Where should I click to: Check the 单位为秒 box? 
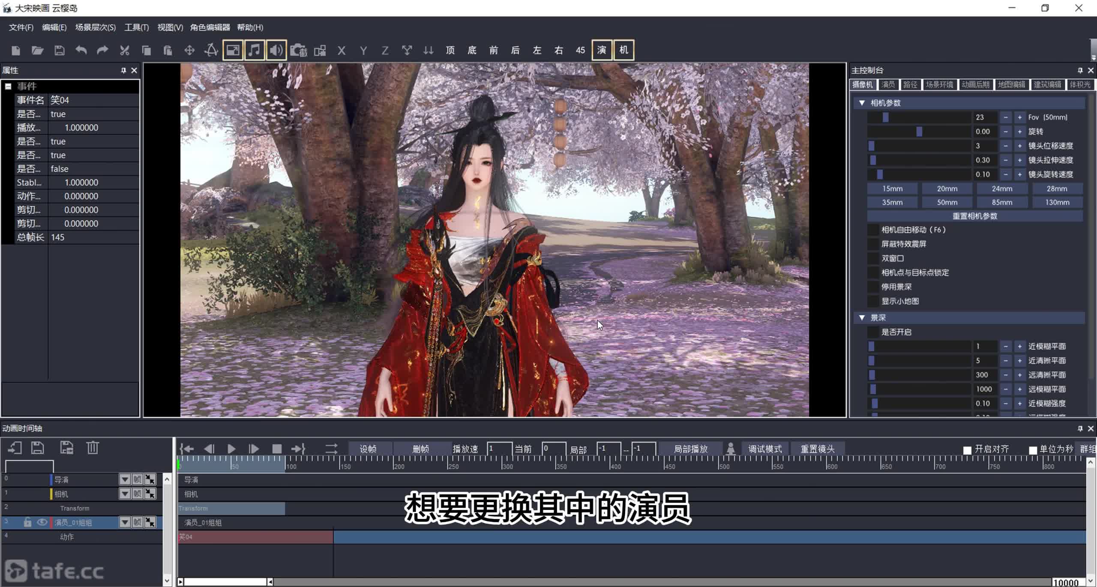(1033, 450)
